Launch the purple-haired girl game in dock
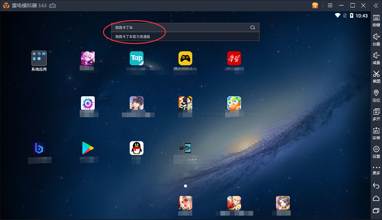 283,203
